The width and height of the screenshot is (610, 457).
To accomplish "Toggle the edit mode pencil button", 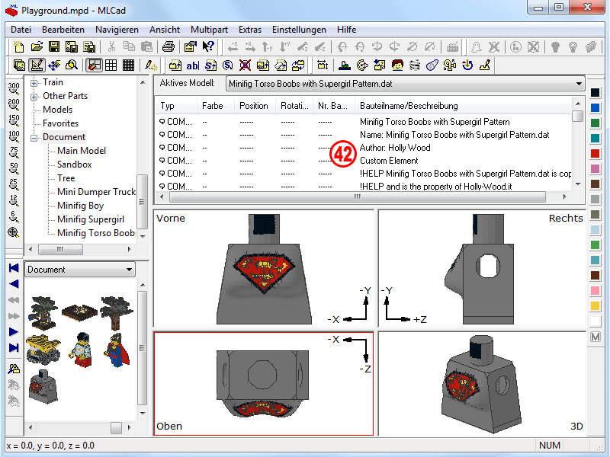I will 37,66.
